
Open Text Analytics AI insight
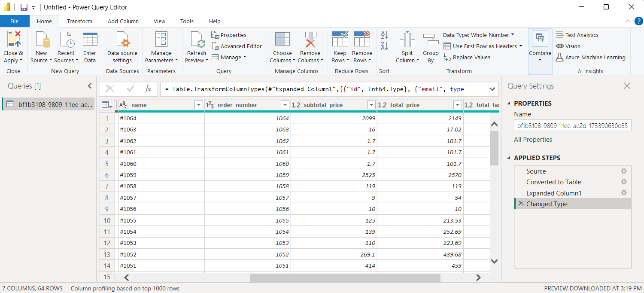[577, 35]
